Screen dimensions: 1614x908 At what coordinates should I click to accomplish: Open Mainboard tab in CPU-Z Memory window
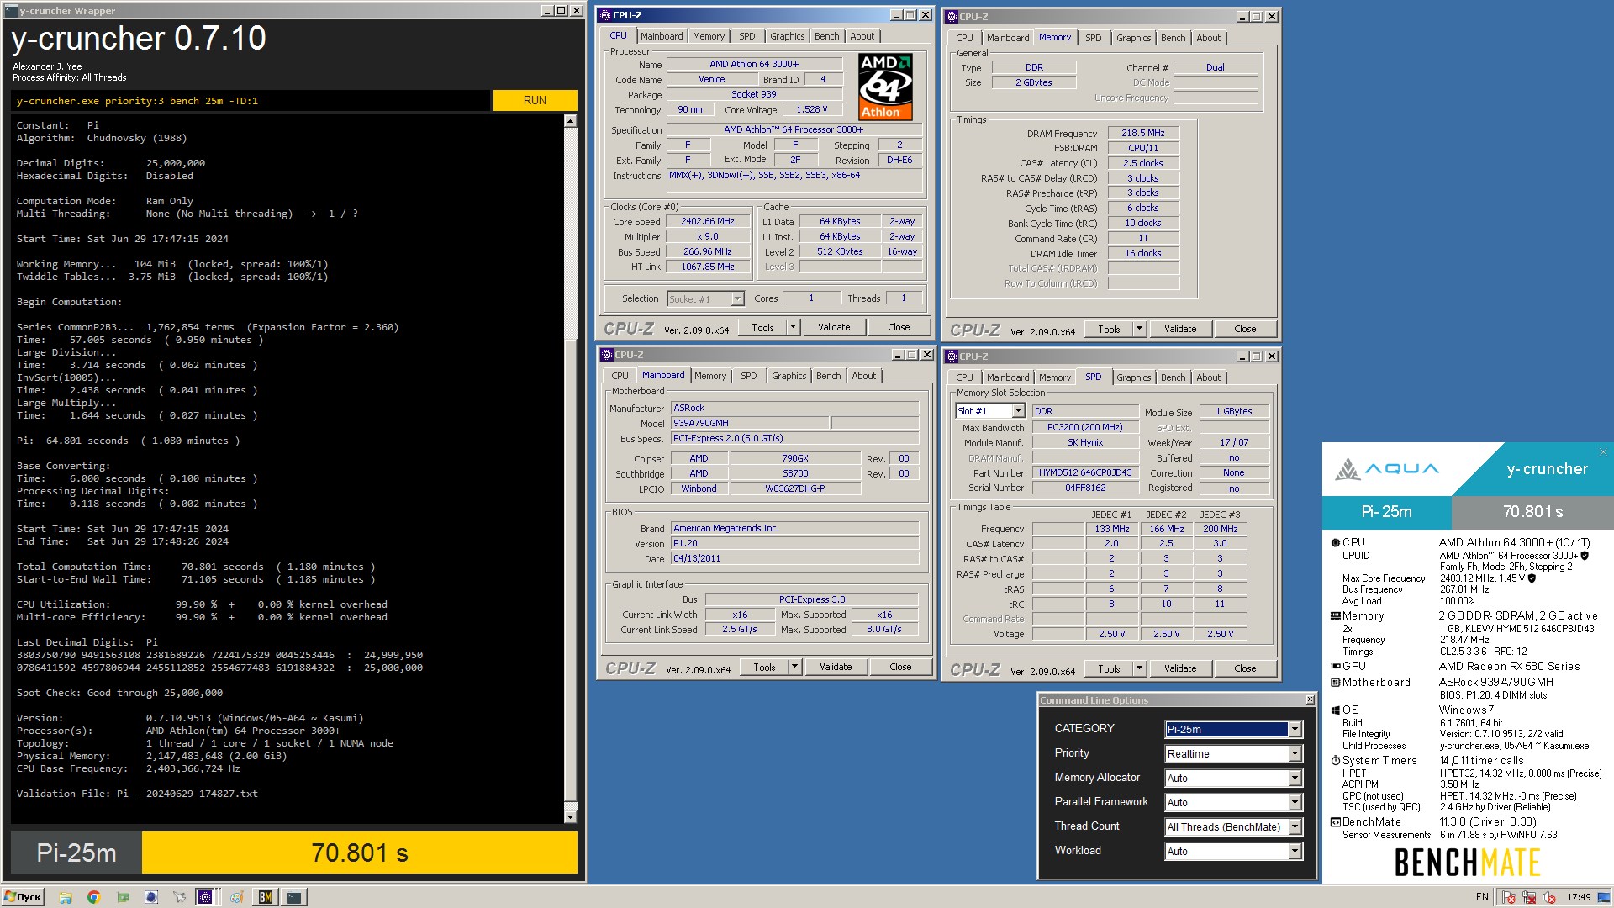coord(1007,38)
